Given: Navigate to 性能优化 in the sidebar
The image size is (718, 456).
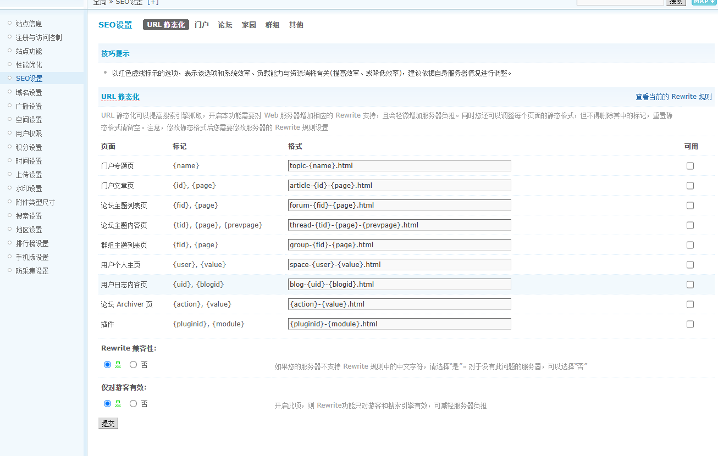Looking at the screenshot, I should click(29, 65).
